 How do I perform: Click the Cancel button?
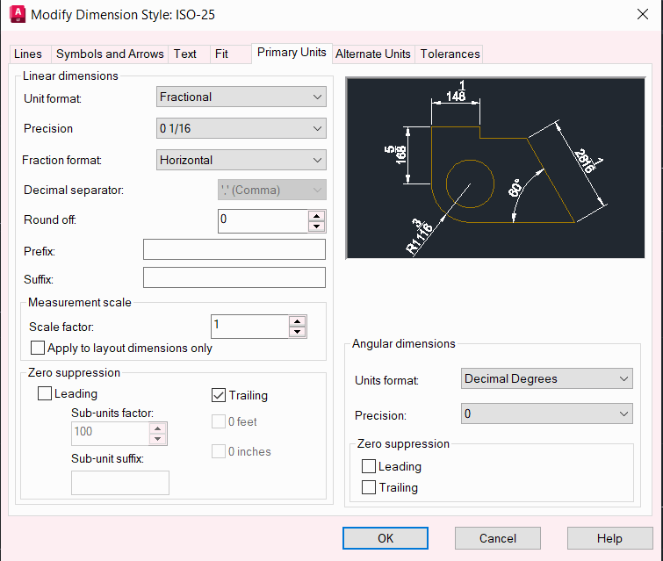(498, 538)
